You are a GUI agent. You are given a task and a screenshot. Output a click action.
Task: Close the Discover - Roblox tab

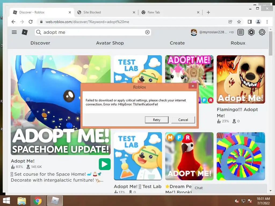click(x=70, y=12)
